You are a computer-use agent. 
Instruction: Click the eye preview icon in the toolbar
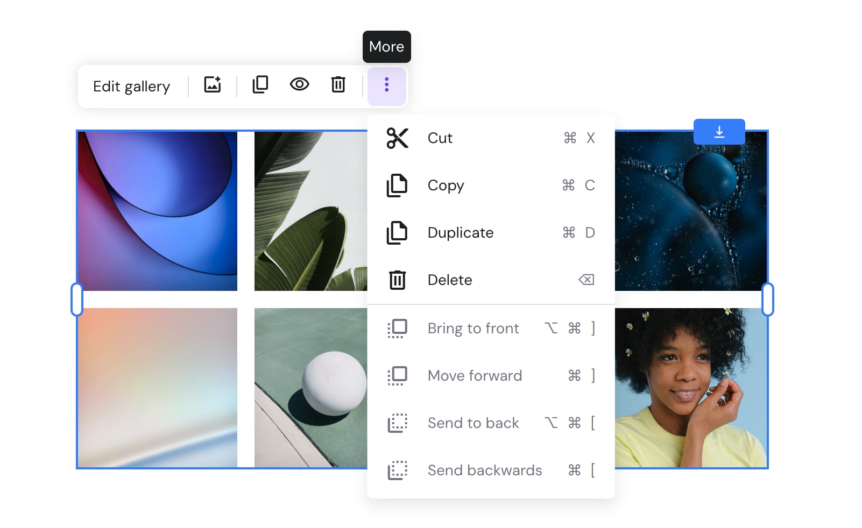[x=299, y=85]
